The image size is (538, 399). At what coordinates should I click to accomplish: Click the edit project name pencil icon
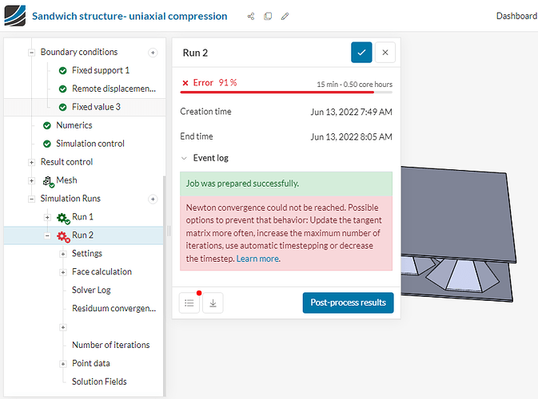pos(285,16)
